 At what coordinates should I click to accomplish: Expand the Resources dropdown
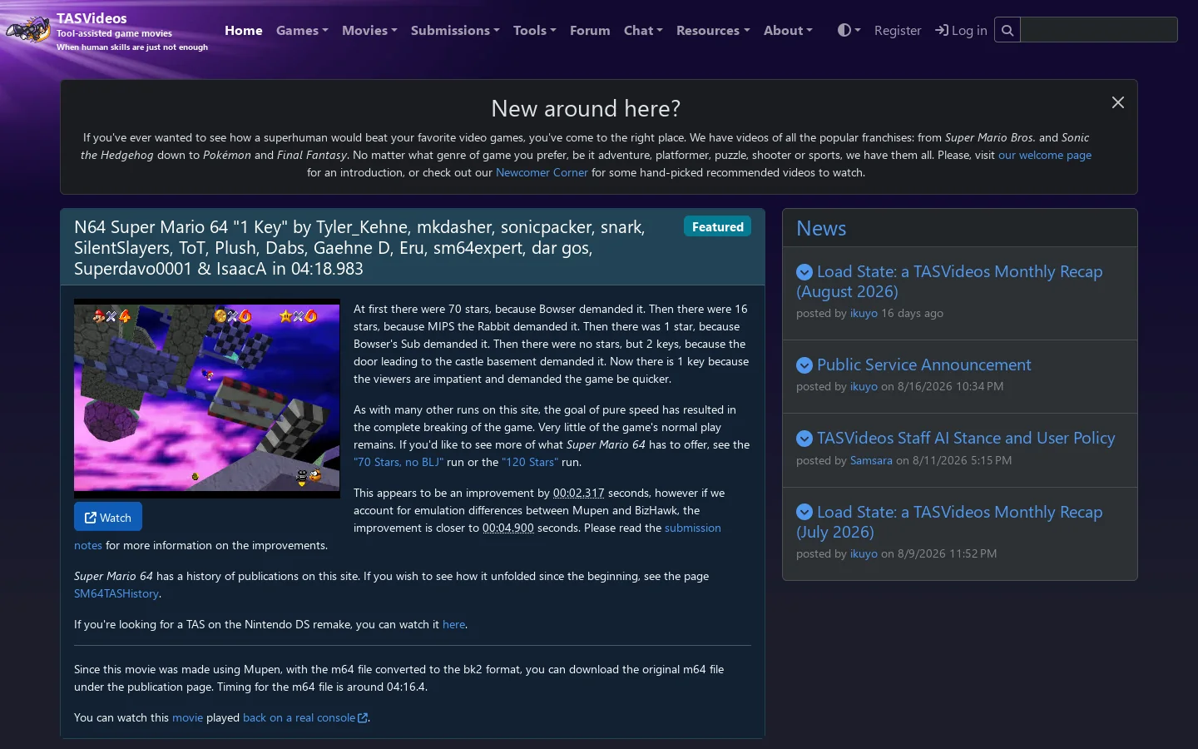point(713,30)
